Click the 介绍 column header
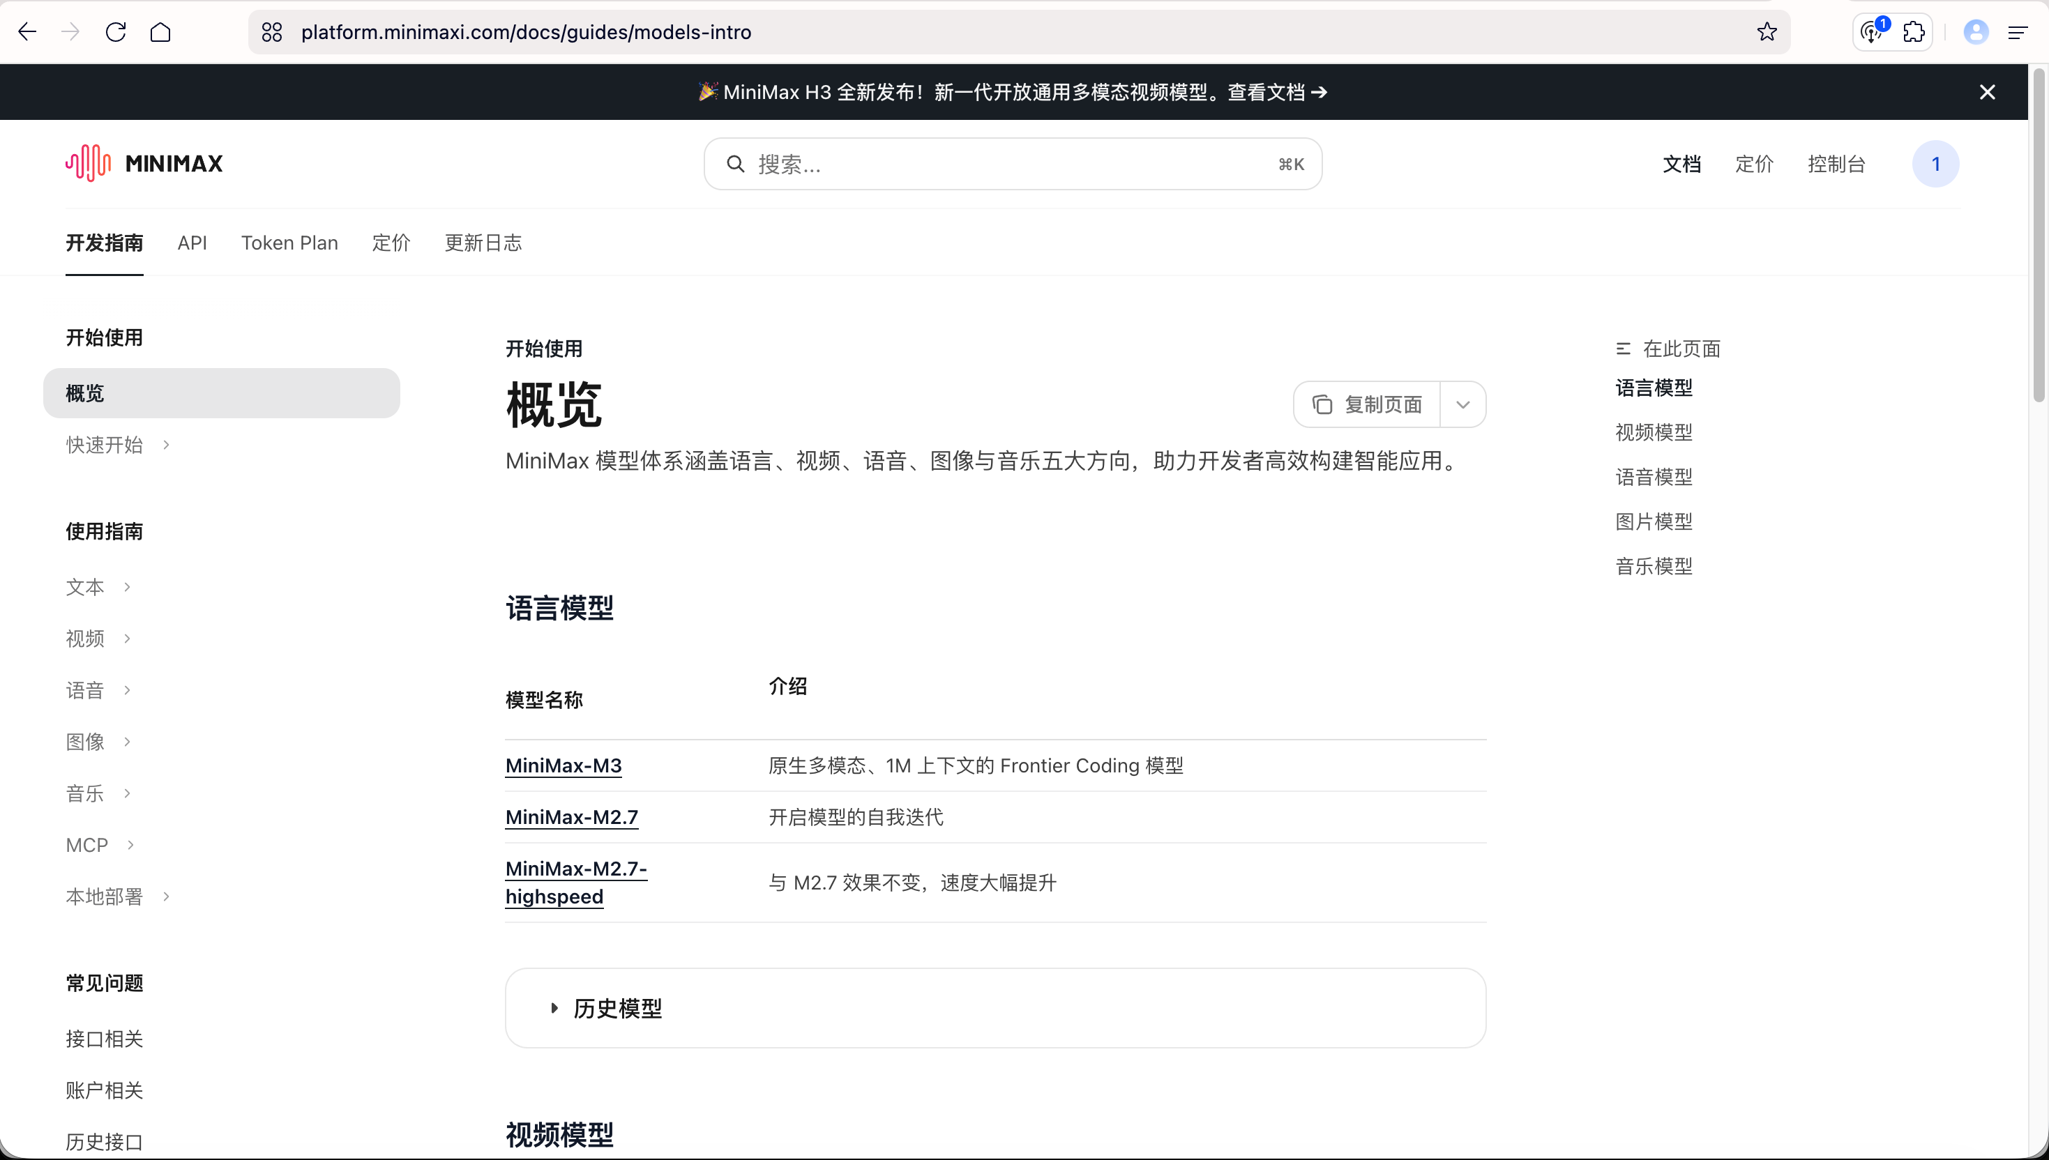Screen dimensions: 2049x1160 (x=788, y=687)
